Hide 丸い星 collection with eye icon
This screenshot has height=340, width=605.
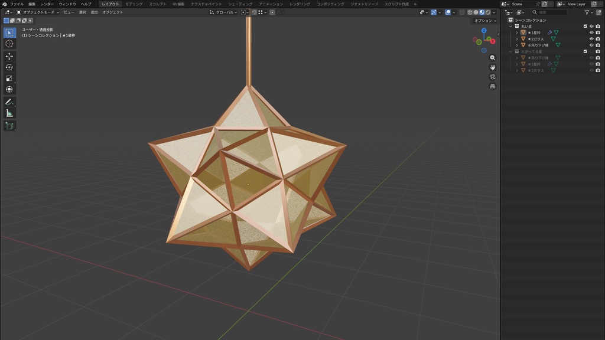pos(591,26)
